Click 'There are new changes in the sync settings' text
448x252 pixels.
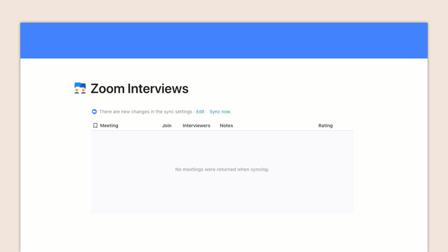[x=146, y=112]
